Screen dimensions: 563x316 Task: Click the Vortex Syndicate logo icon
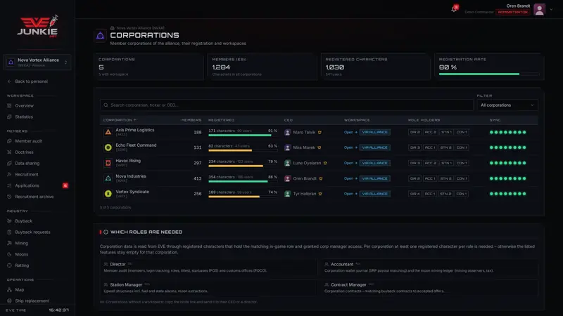point(108,194)
